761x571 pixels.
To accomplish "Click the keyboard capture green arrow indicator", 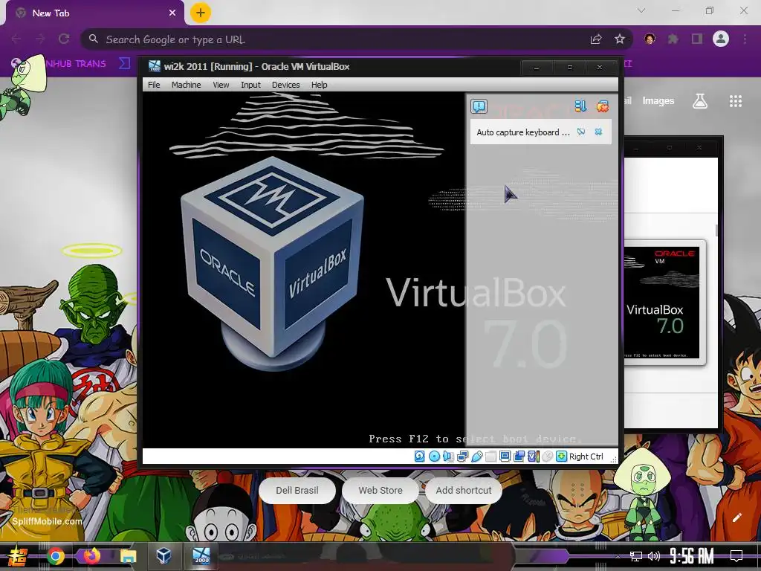I will tap(562, 457).
